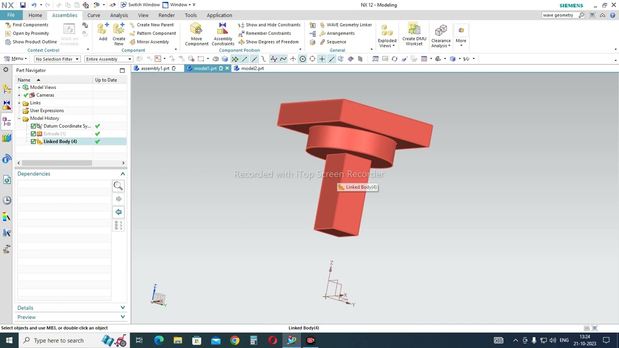Image resolution: width=619 pixels, height=348 pixels.
Task: Click the Undo arrow in quick access toolbar
Action: (34, 5)
